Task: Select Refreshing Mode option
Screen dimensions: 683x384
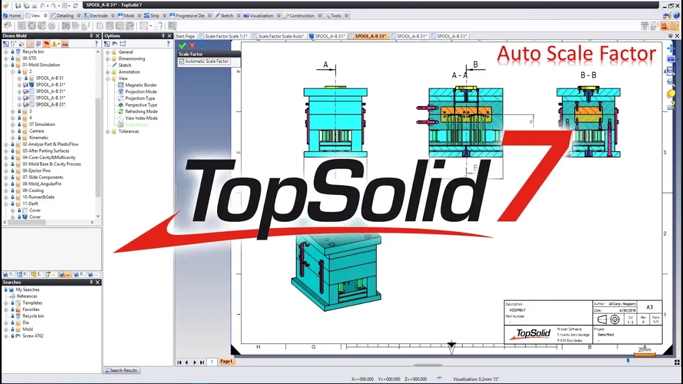Action: pos(141,111)
